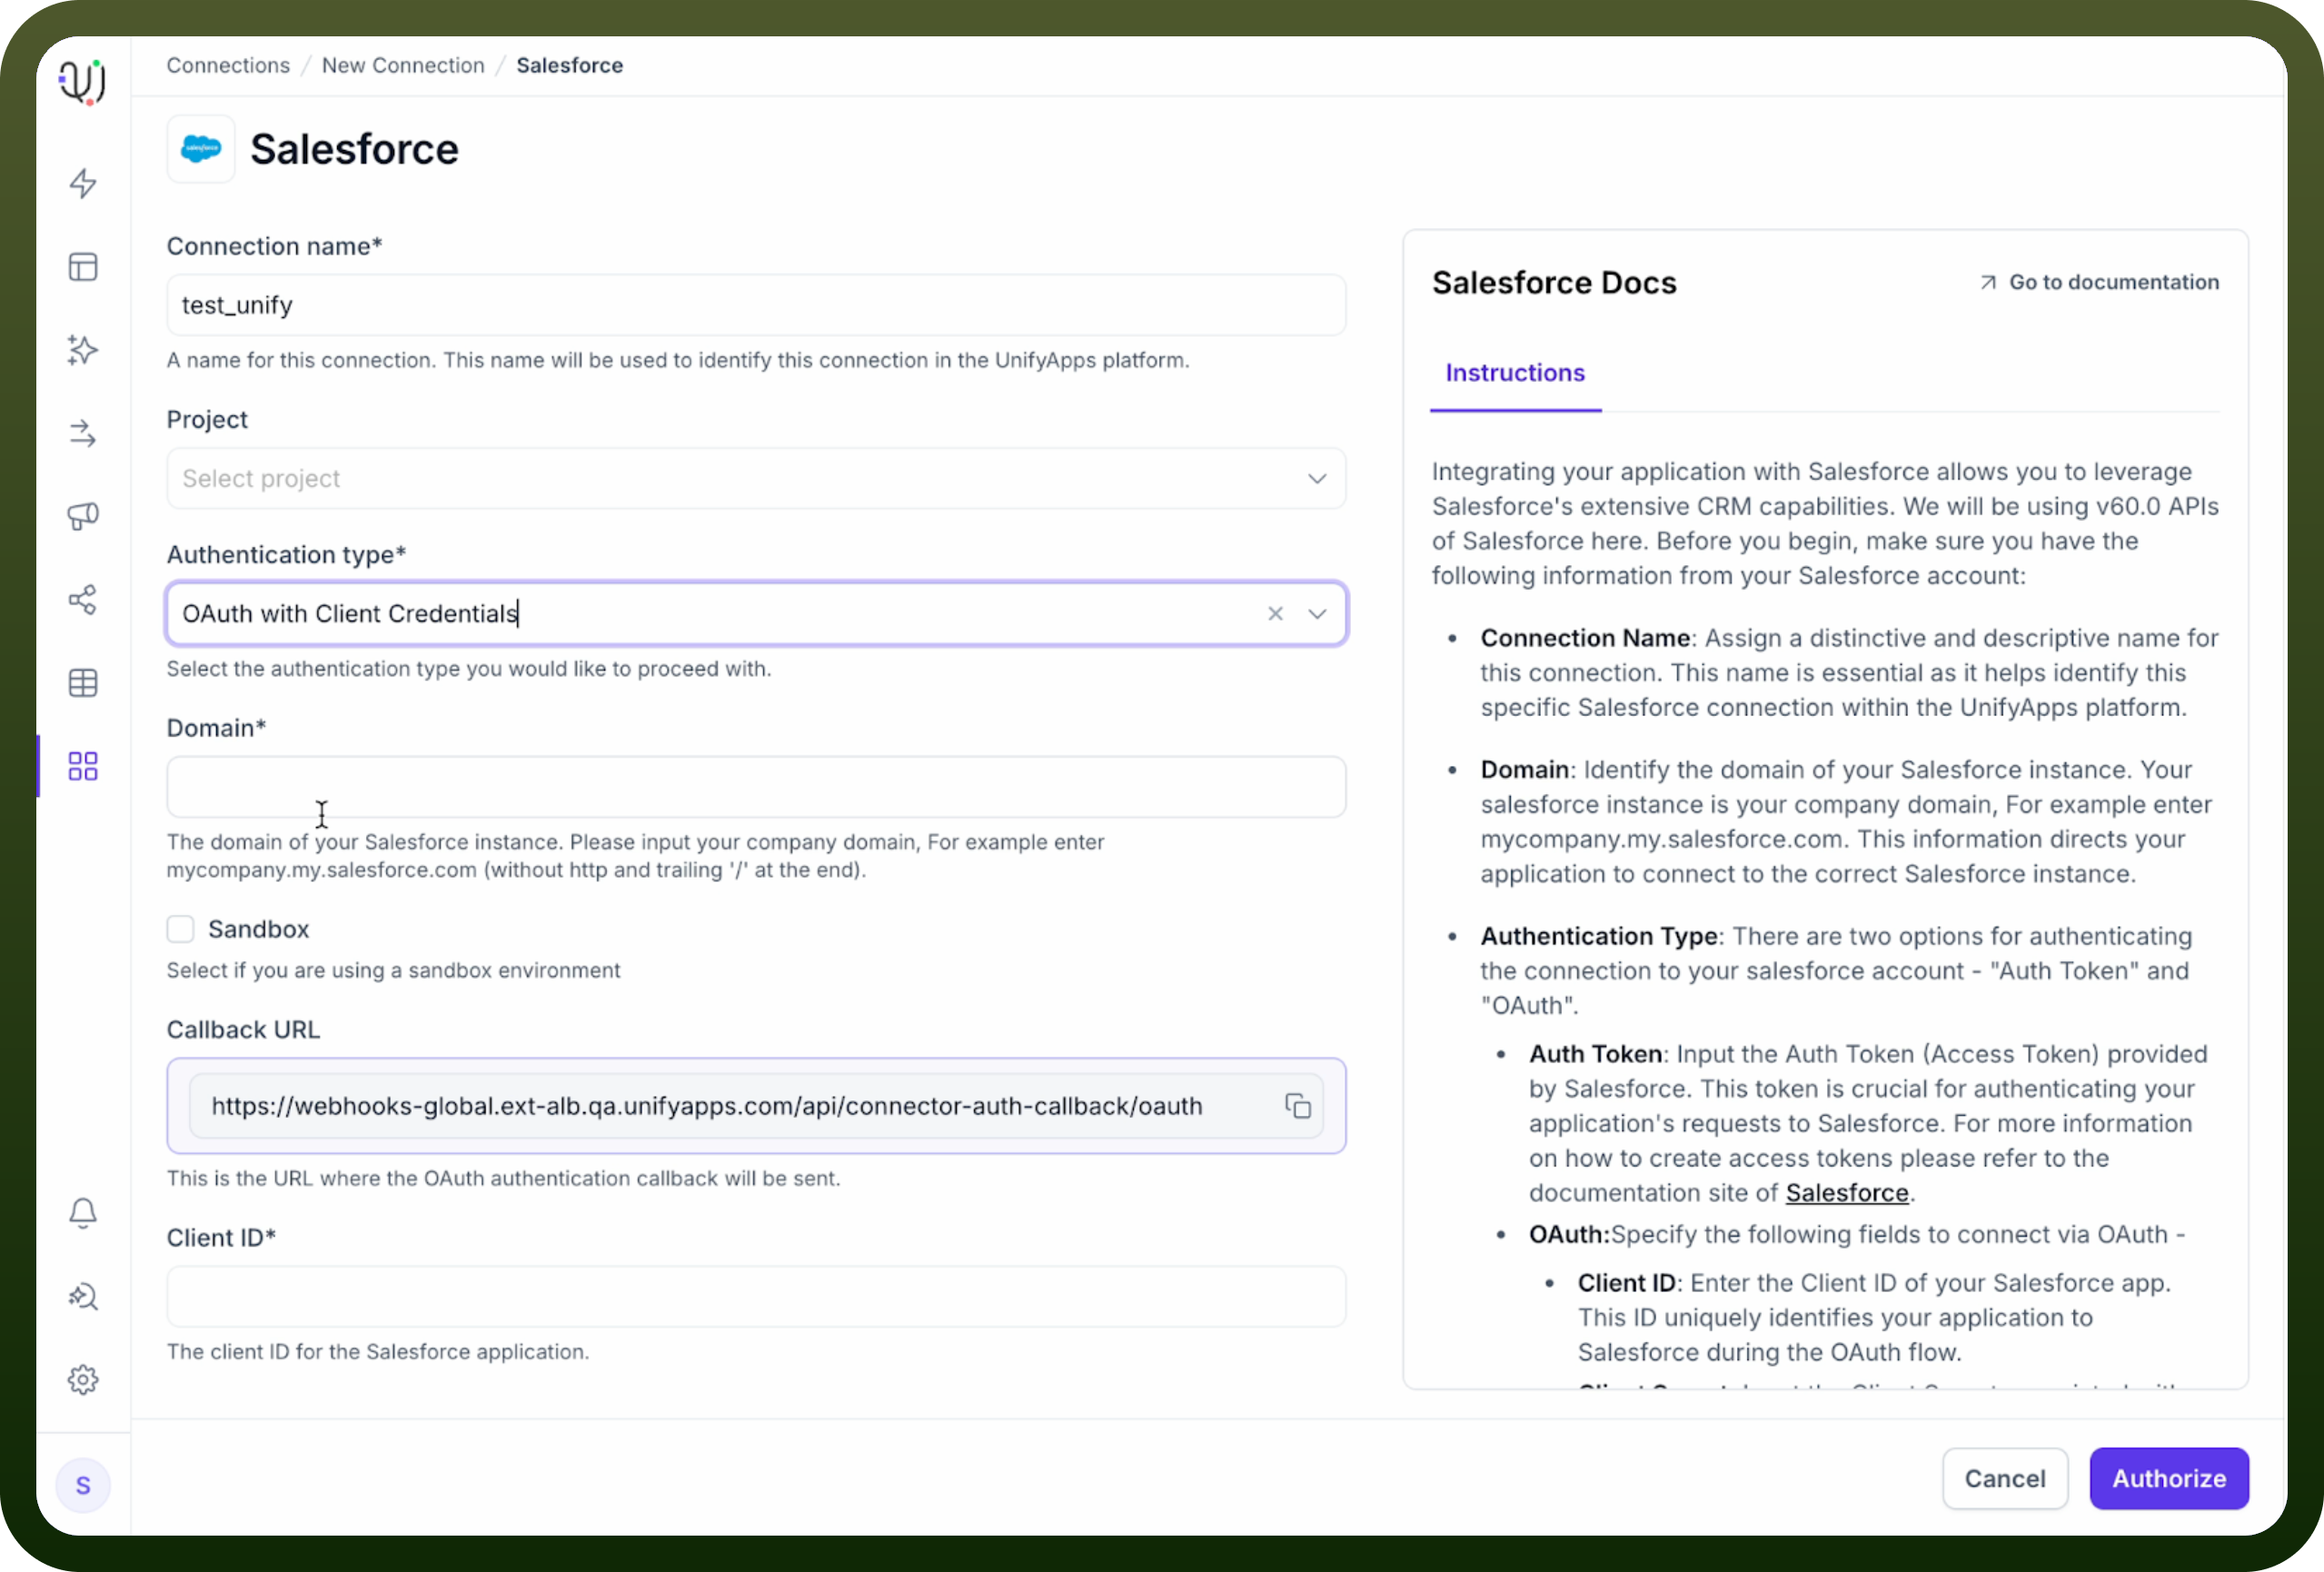2324x1572 pixels.
Task: Open the layout panel sidebar icon
Action: point(83,267)
